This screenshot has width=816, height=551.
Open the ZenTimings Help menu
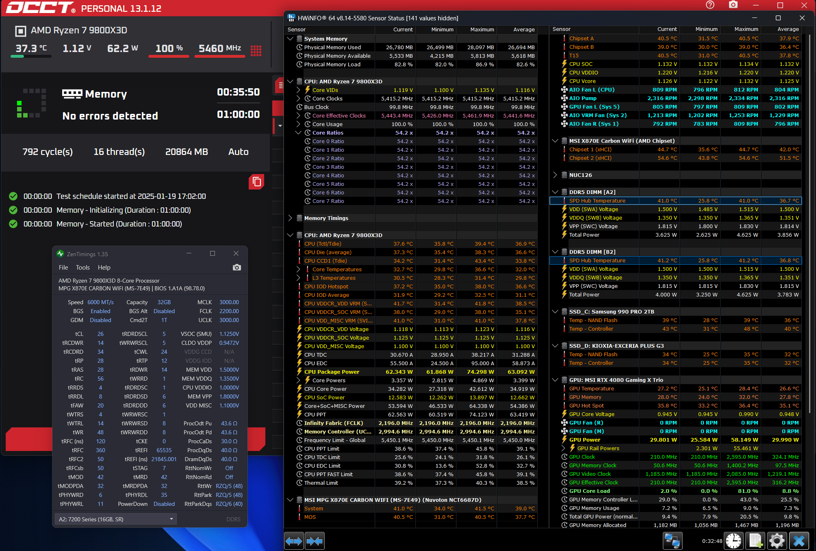pyautogui.click(x=104, y=267)
